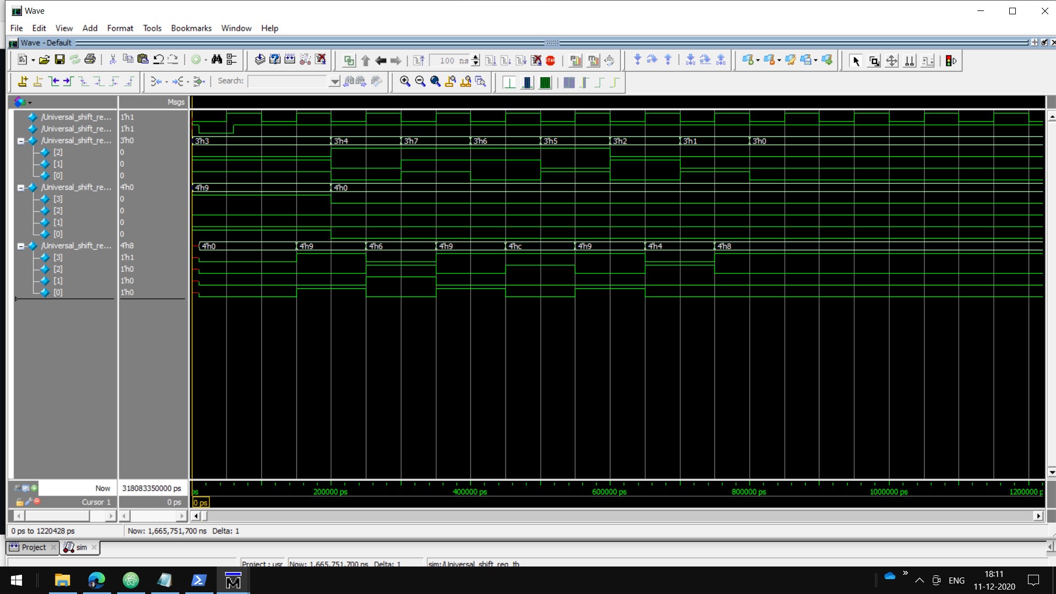Switch to the Project tab

[33, 547]
